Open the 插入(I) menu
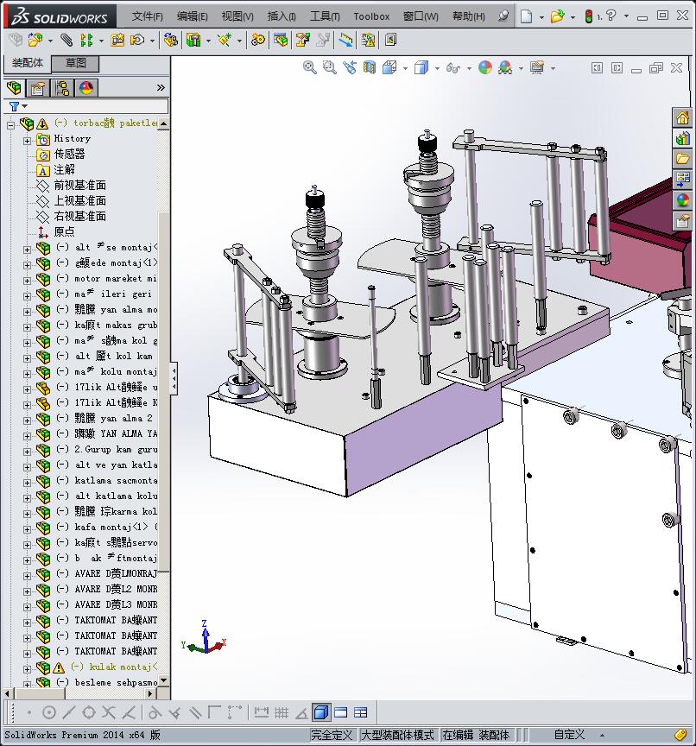Image resolution: width=696 pixels, height=746 pixels. click(282, 16)
